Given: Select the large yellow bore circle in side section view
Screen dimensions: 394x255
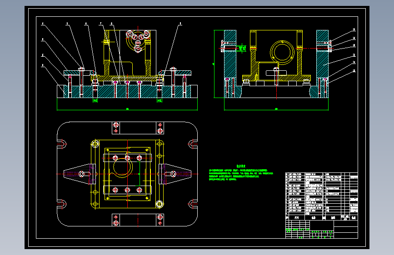Looking at the screenshot, I should [282, 53].
